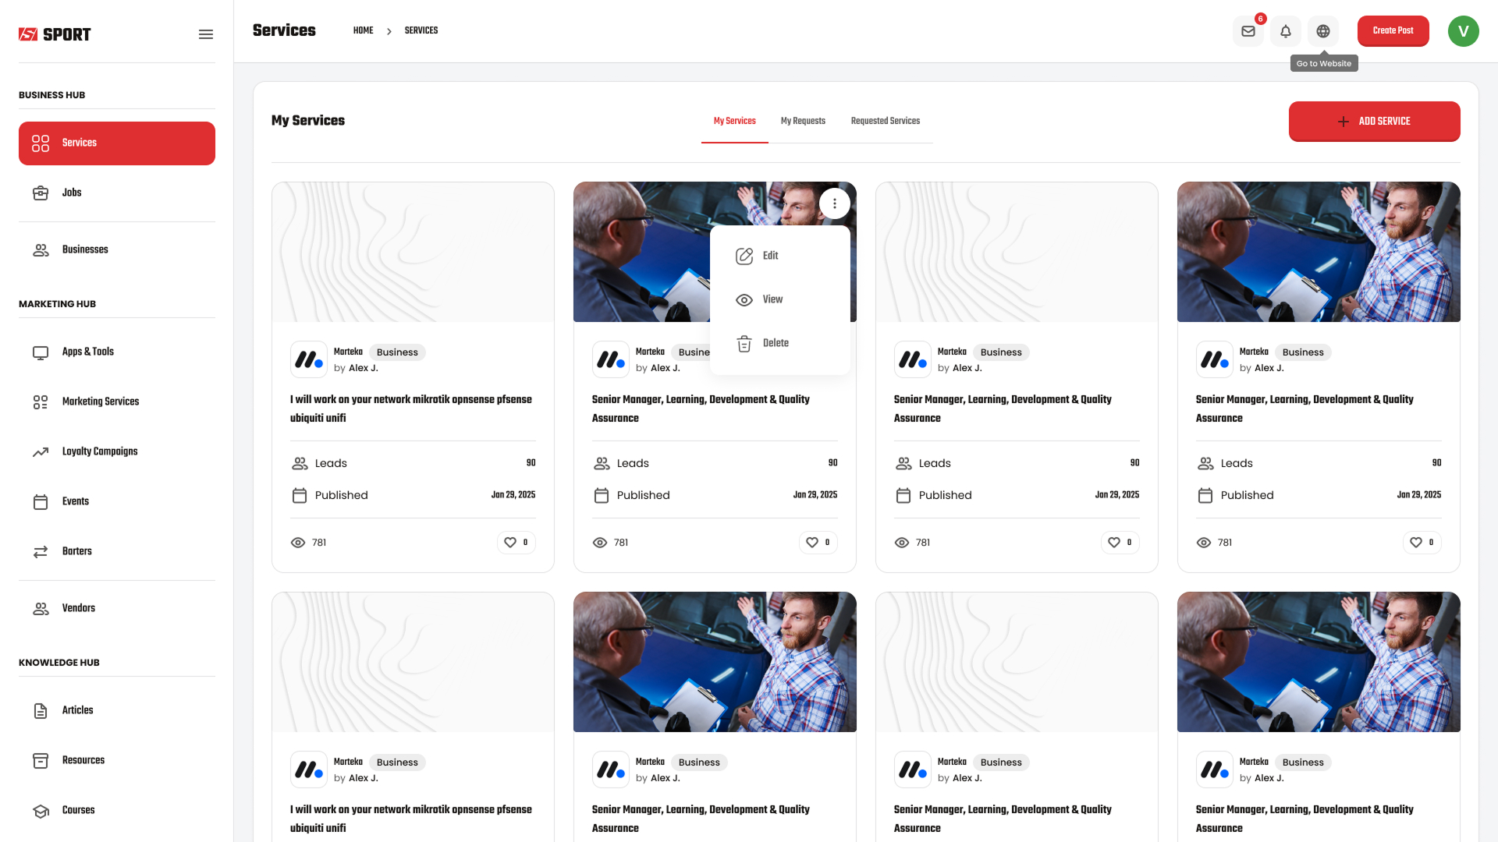1498x842 pixels.
Task: Click the ADD SERVICE button
Action: 1375,122
